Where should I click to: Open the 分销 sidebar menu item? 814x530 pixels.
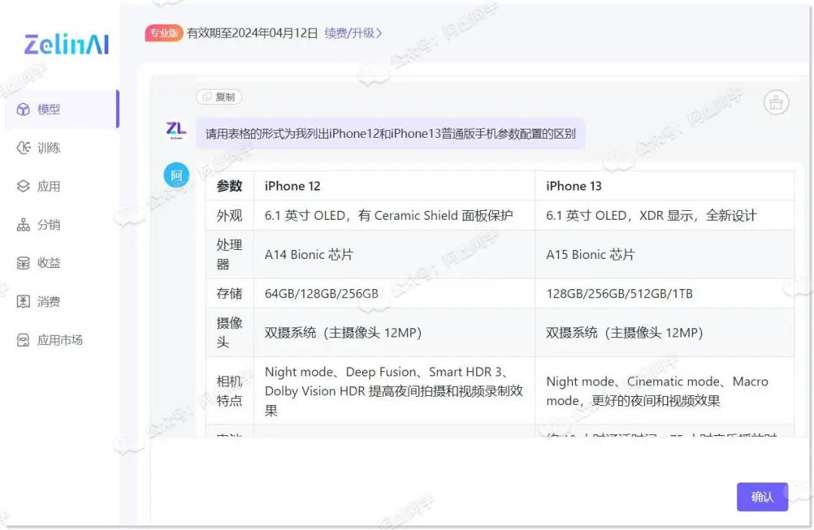(x=61, y=224)
